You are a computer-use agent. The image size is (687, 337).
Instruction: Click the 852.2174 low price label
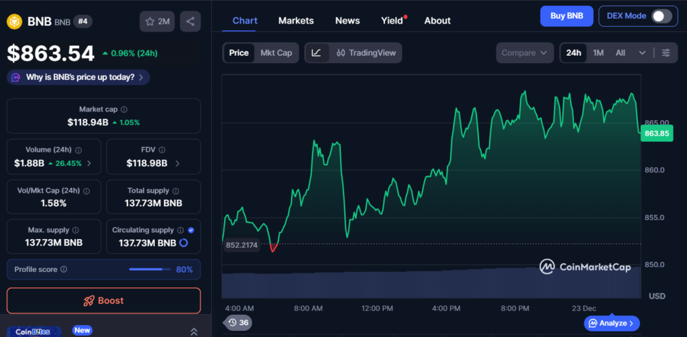pyautogui.click(x=242, y=245)
